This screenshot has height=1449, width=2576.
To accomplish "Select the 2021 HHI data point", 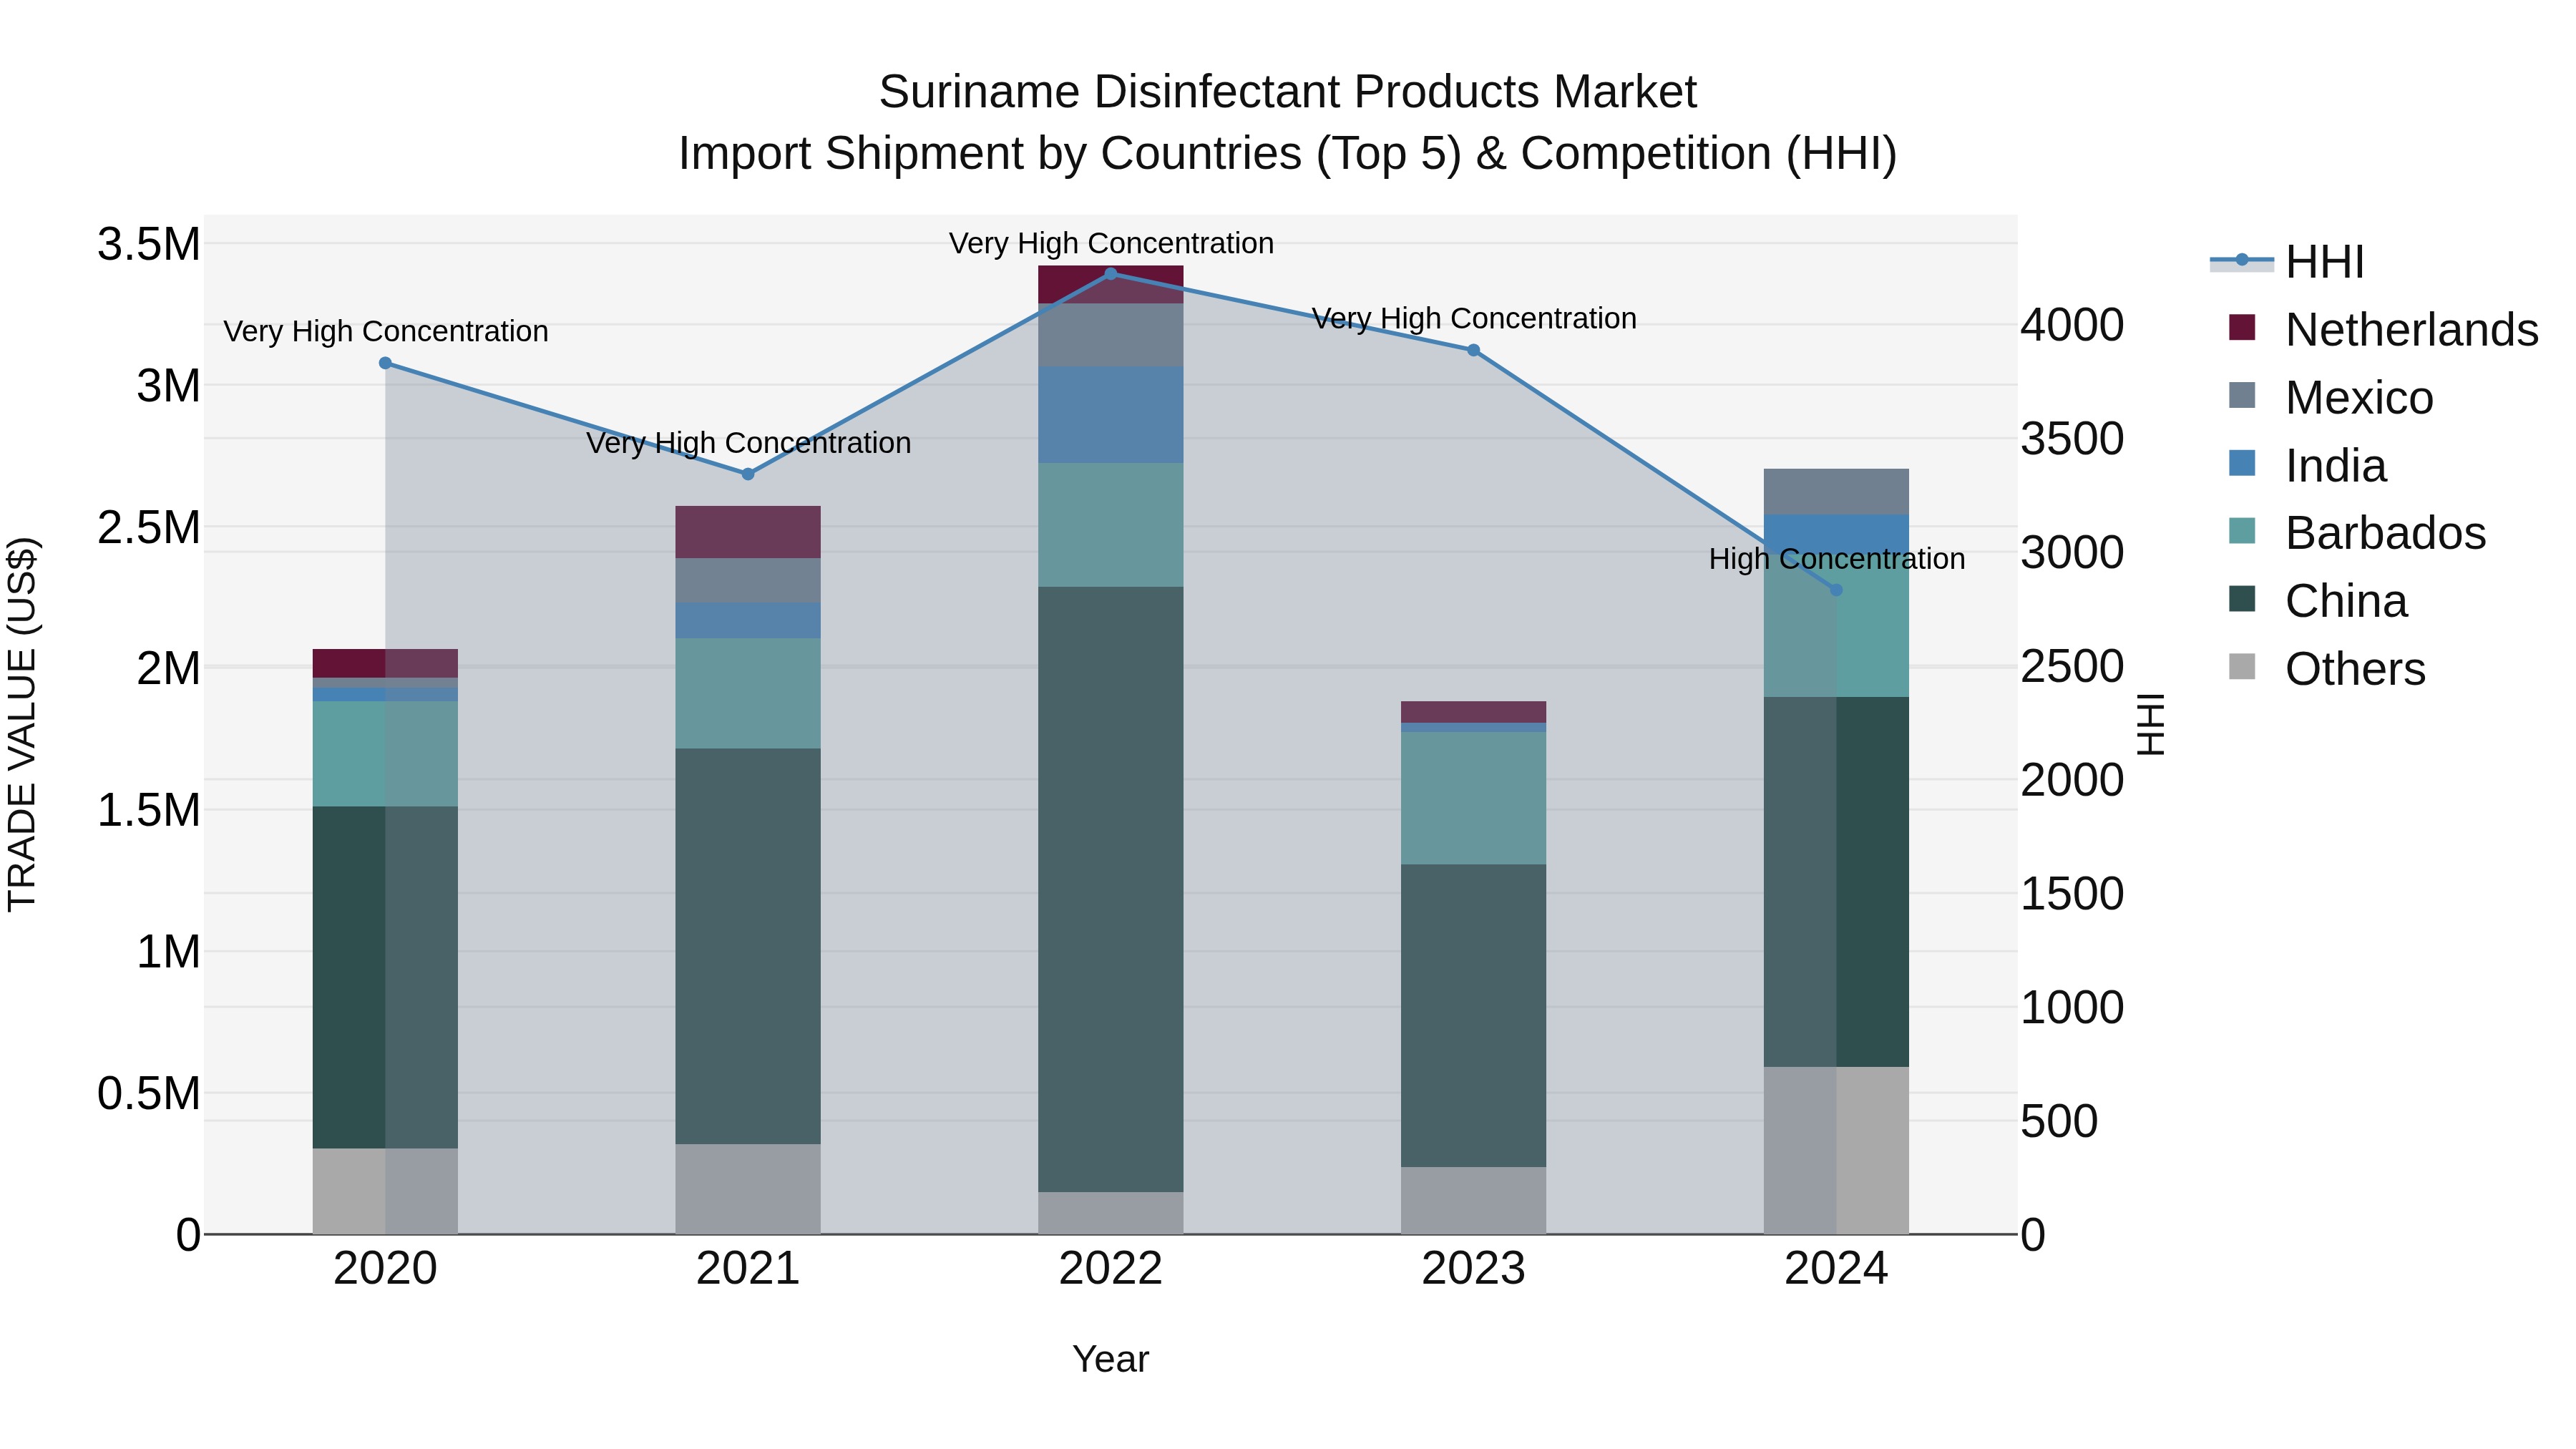I will tap(748, 474).
